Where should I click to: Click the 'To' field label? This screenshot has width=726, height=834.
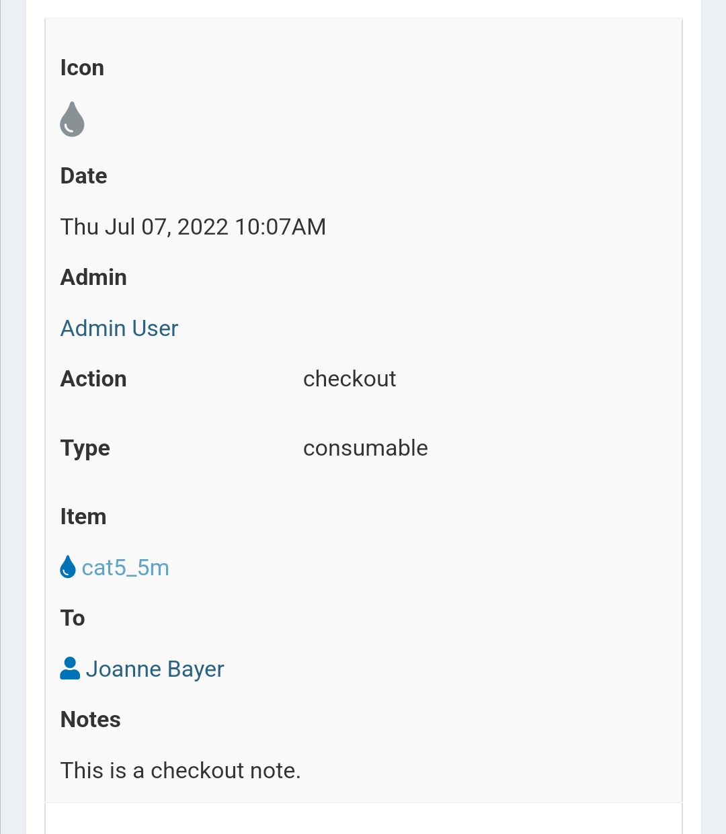pos(73,618)
